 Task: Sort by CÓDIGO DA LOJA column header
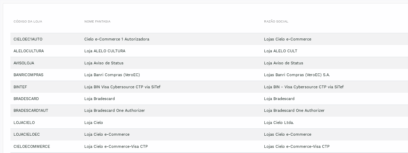coord(28,21)
